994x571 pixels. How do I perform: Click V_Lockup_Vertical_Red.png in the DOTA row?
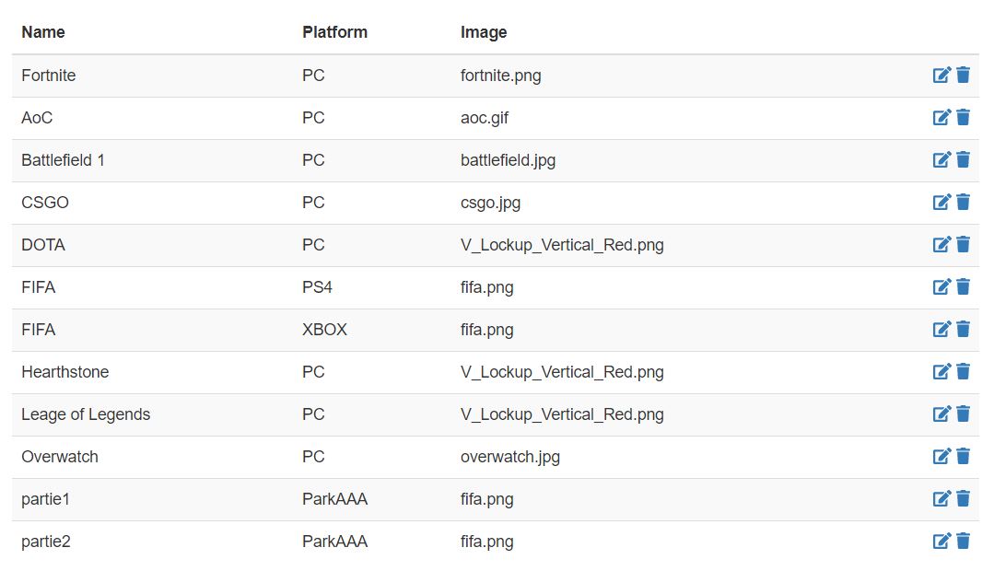[562, 246]
